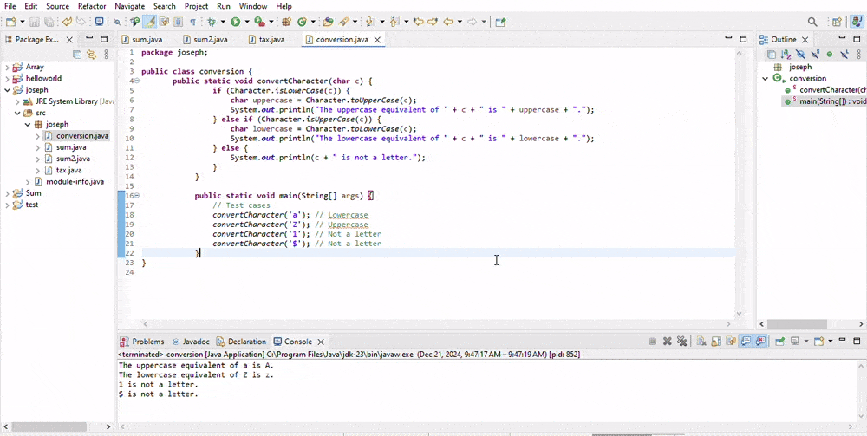Toggle Mark Occurrences in toolbar
867x436 pixels.
point(150,23)
